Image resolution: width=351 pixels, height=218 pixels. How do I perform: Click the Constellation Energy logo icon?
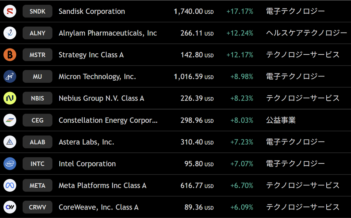[x=10, y=120]
